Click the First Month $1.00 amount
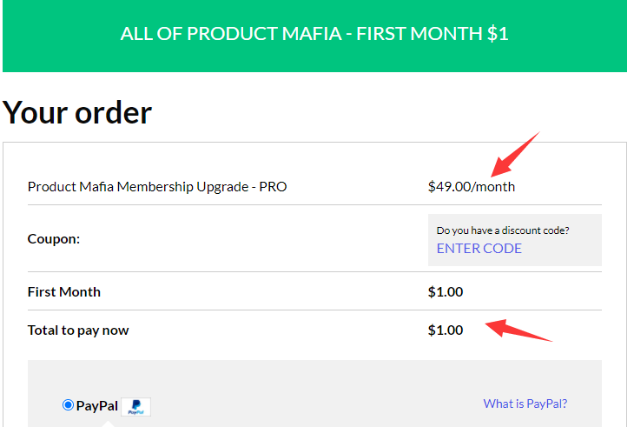This screenshot has width=634, height=427. pos(446,291)
